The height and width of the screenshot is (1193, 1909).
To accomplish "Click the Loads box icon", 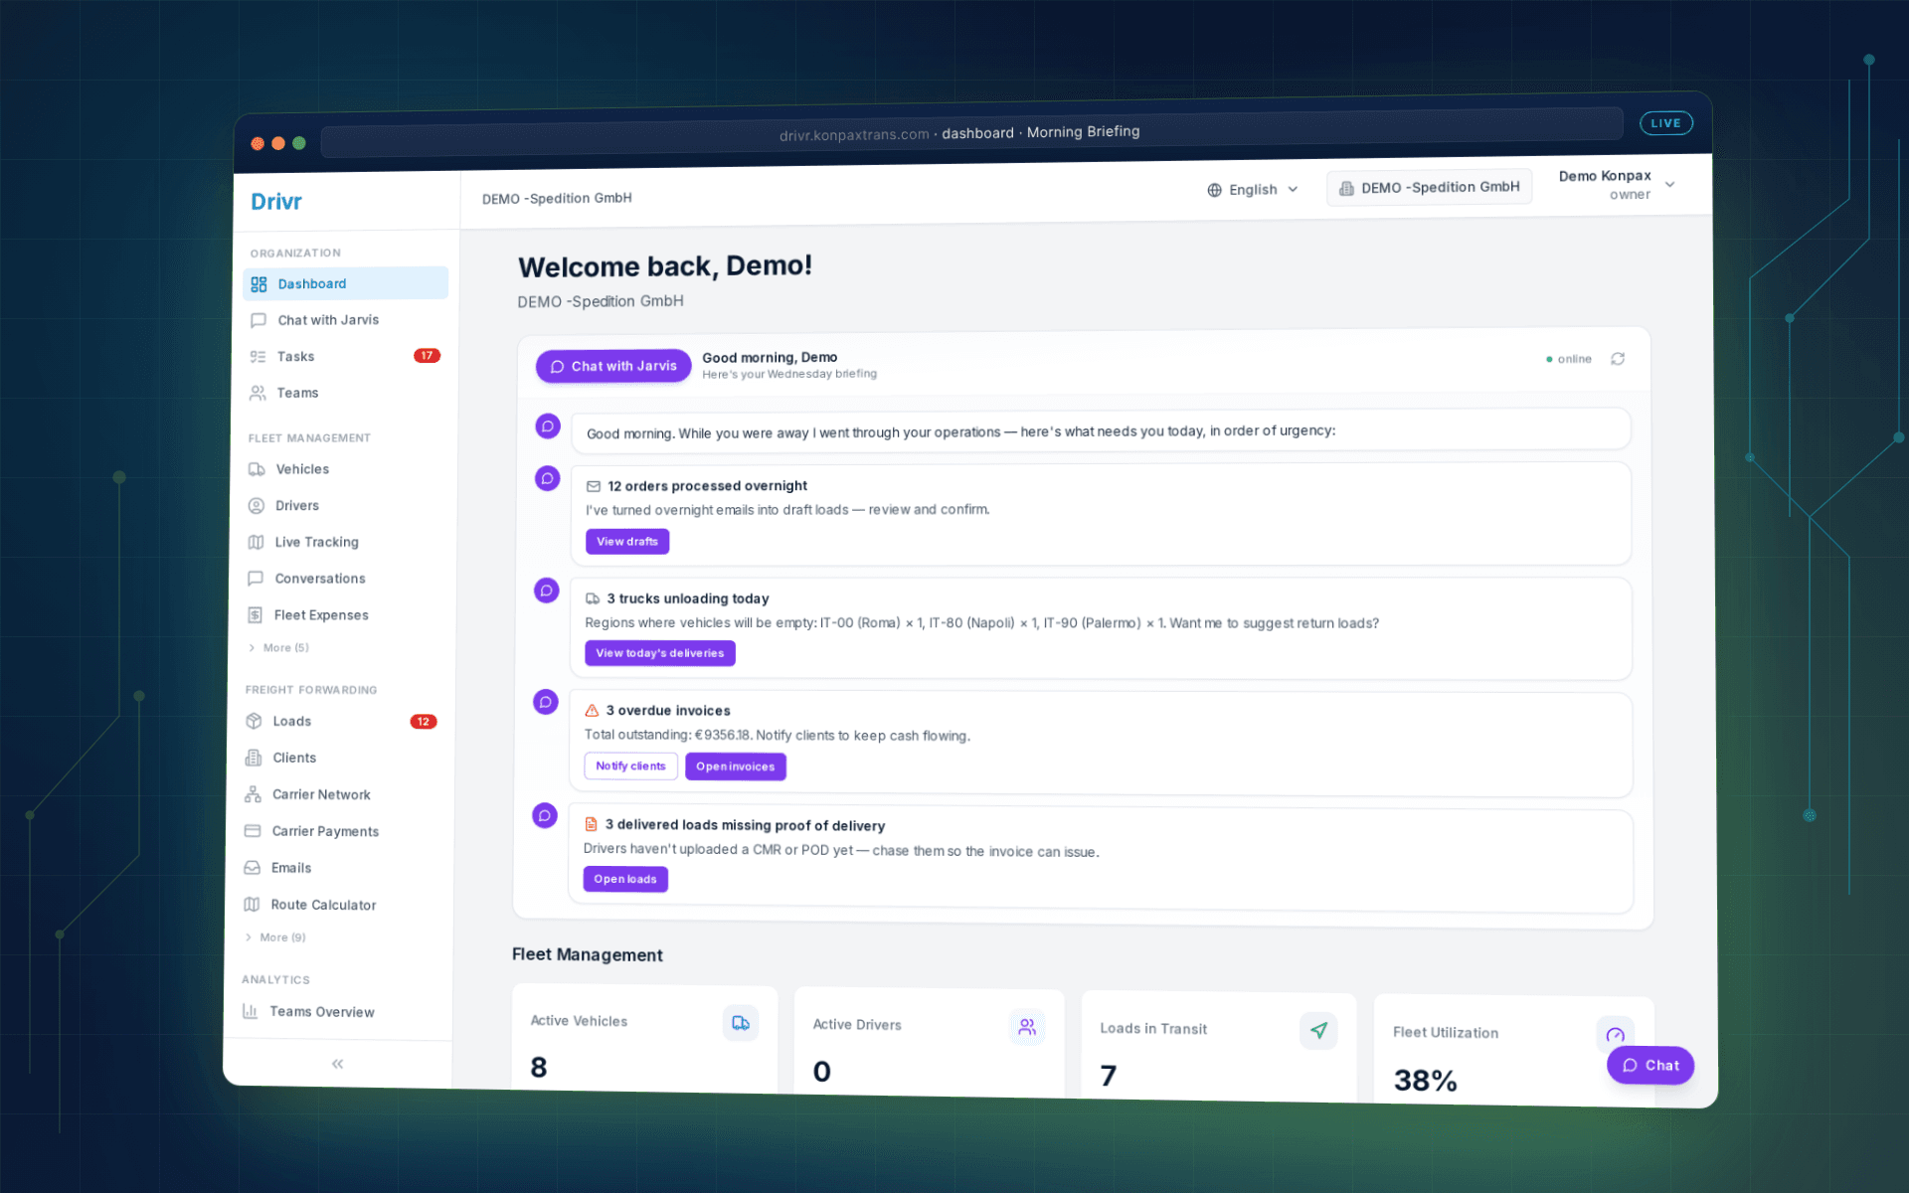I will [254, 721].
